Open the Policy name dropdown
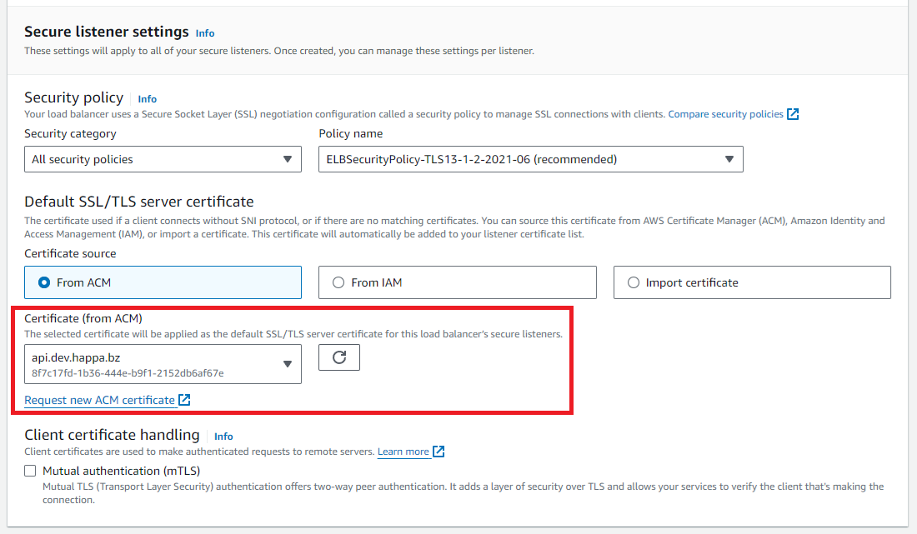This screenshot has width=917, height=534. coord(530,159)
